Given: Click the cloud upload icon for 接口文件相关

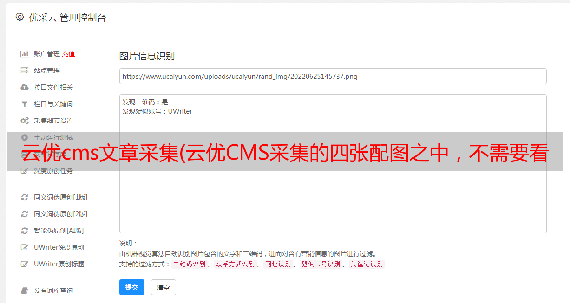Looking at the screenshot, I should pos(25,87).
